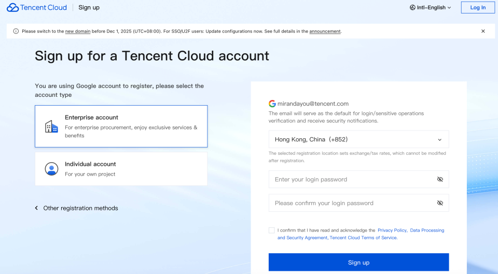Open Tencent Cloud Terms of Service link

(x=363, y=238)
